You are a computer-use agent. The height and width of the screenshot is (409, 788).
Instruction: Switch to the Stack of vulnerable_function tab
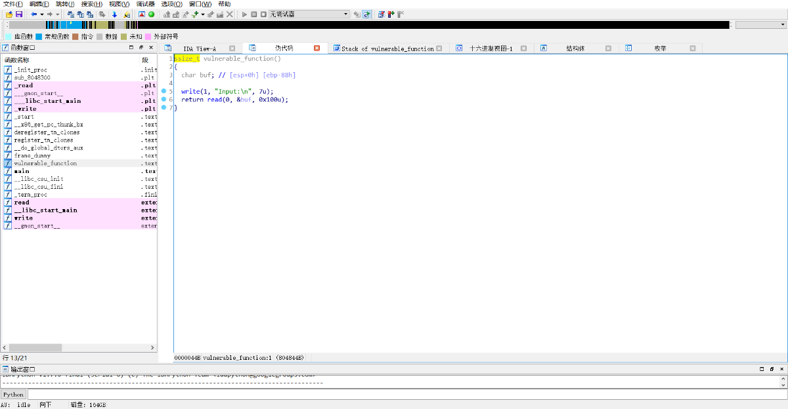(387, 49)
